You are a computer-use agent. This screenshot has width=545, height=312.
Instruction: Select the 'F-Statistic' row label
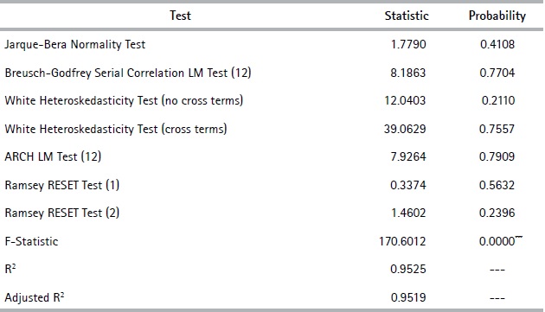click(31, 241)
